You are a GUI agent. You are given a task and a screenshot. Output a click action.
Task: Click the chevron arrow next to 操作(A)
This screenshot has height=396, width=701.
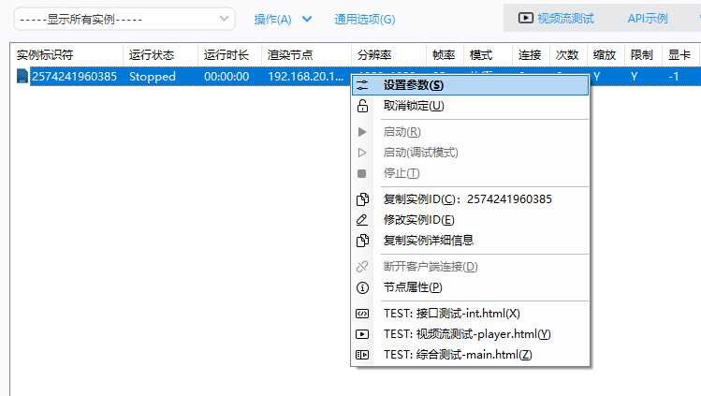307,19
